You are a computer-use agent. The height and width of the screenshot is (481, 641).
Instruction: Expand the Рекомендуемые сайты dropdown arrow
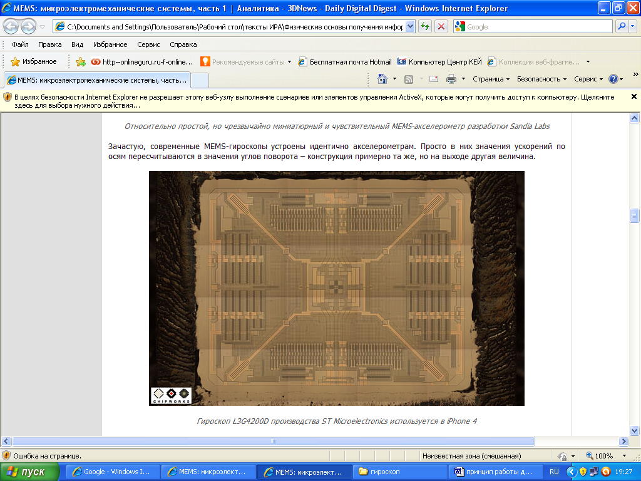click(289, 62)
